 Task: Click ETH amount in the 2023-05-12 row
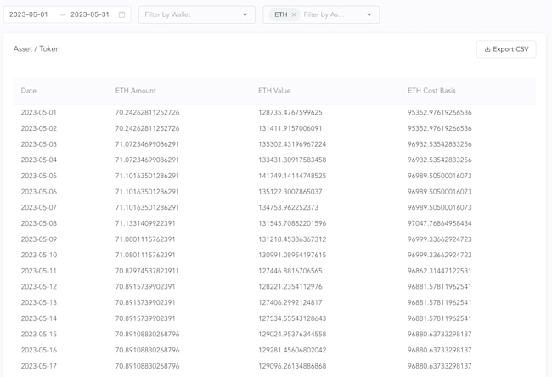point(145,286)
